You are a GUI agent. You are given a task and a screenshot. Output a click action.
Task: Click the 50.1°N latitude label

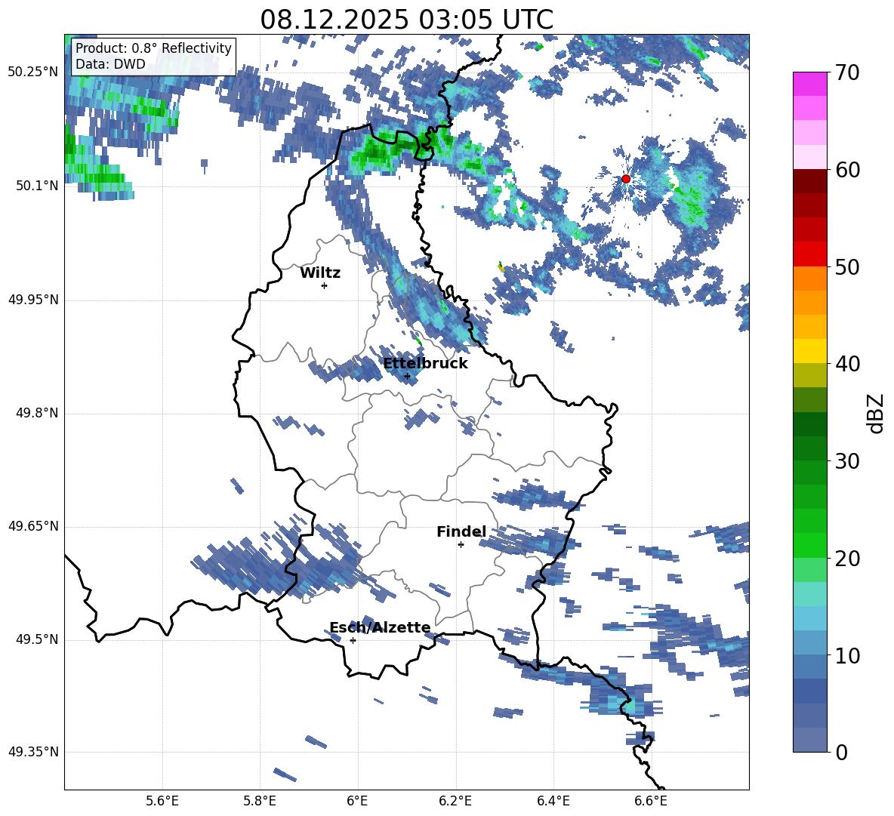pyautogui.click(x=37, y=186)
